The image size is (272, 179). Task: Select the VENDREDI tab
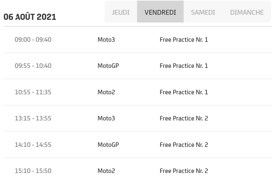[160, 12]
